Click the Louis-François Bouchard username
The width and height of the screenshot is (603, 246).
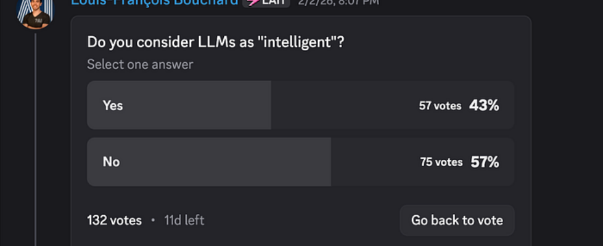[154, 2]
